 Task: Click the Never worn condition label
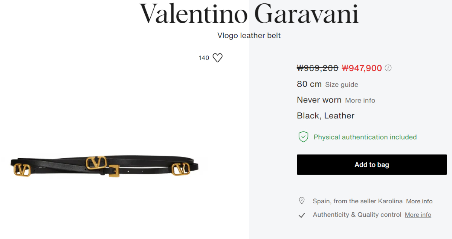[319, 100]
